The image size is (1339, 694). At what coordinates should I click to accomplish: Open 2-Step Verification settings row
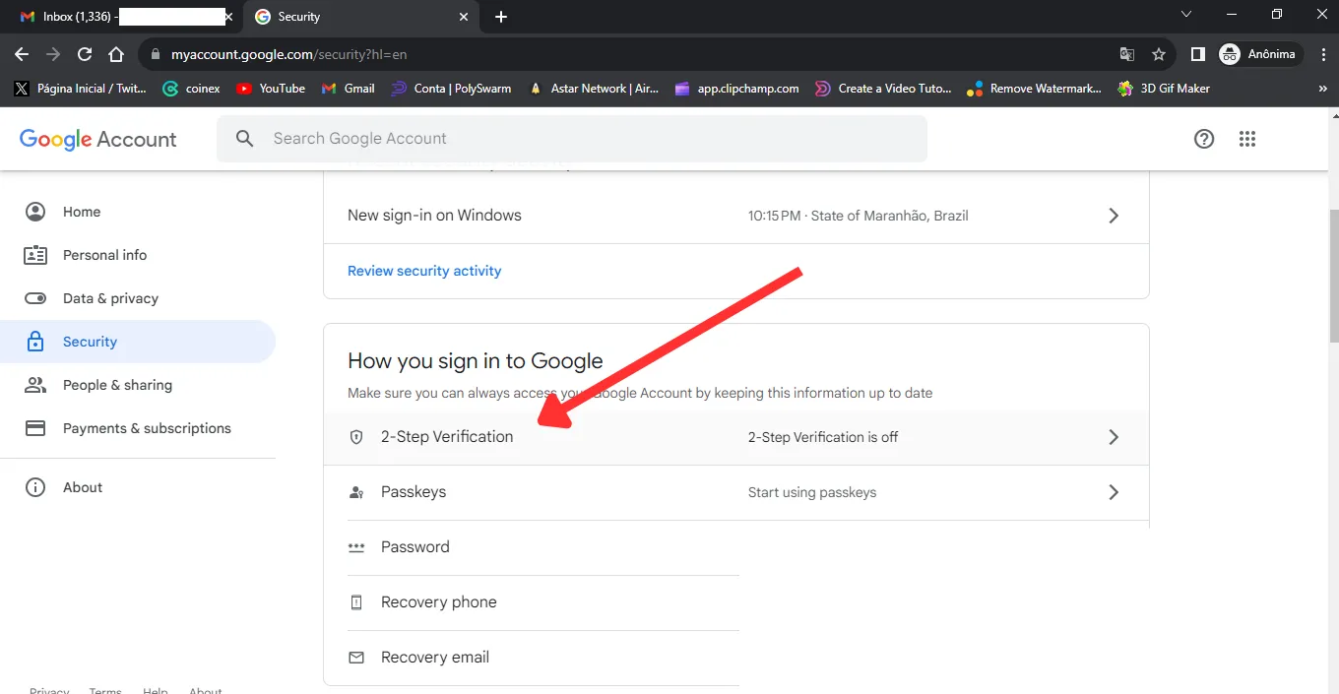click(x=736, y=437)
